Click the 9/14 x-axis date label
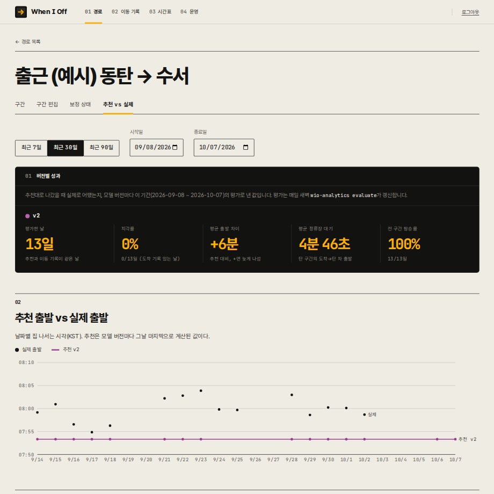The width and height of the screenshot is (494, 494). pyautogui.click(x=37, y=460)
